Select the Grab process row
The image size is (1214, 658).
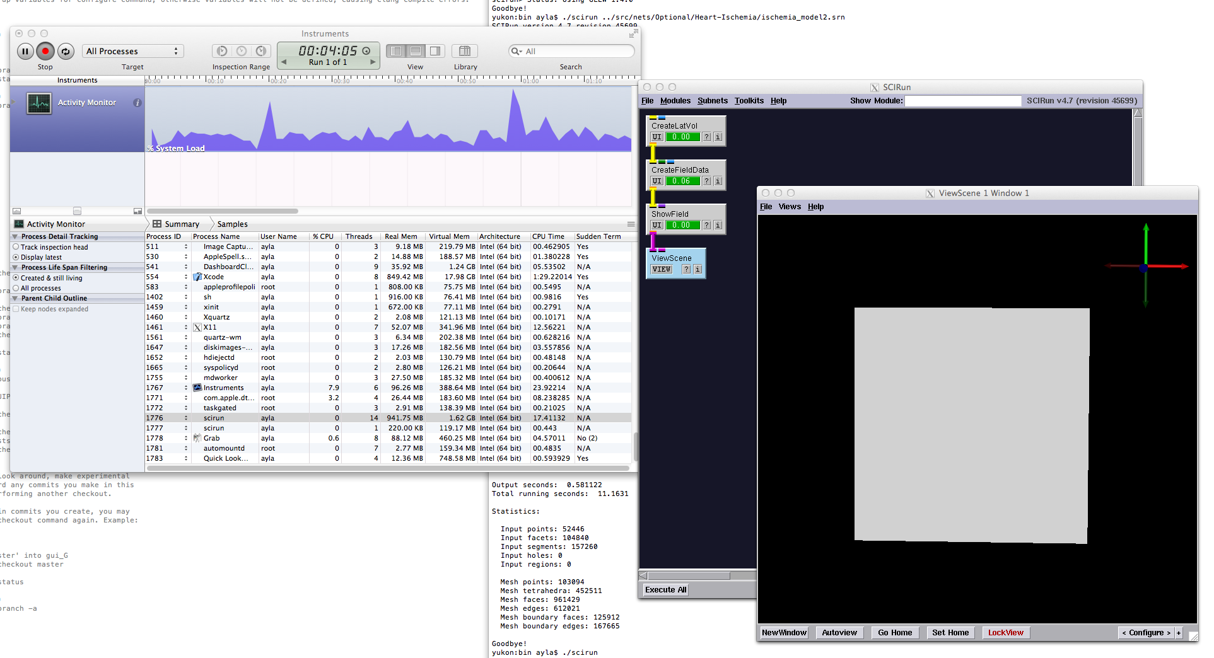[388, 438]
